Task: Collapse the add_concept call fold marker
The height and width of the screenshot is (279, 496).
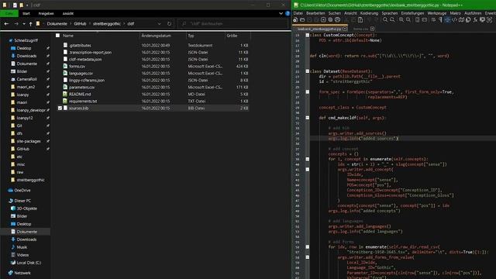Action: [307, 169]
